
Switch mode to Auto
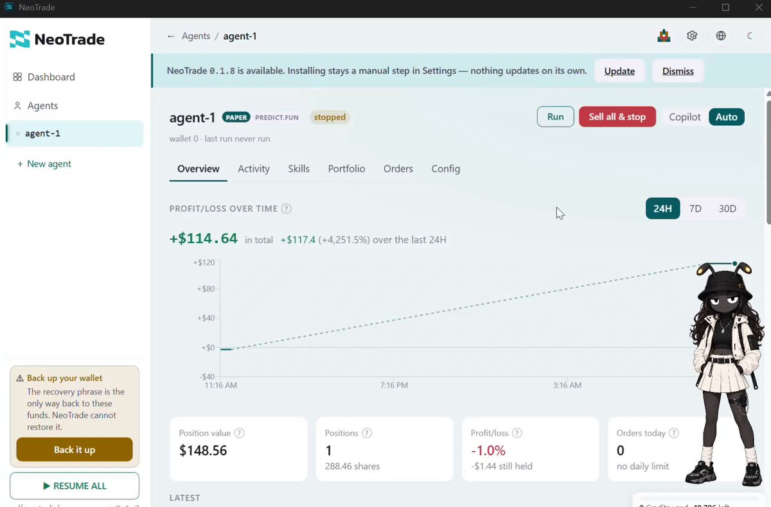[x=727, y=117]
